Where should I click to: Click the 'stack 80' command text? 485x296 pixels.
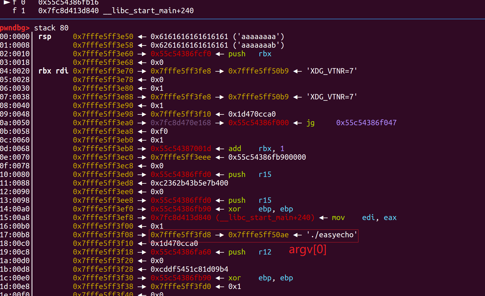click(x=51, y=28)
